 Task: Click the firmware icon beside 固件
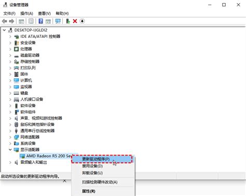[16, 74]
